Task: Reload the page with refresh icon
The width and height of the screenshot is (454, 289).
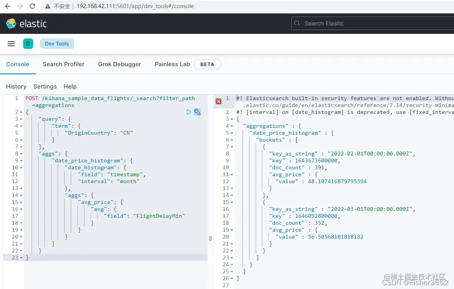Action: click(x=32, y=6)
